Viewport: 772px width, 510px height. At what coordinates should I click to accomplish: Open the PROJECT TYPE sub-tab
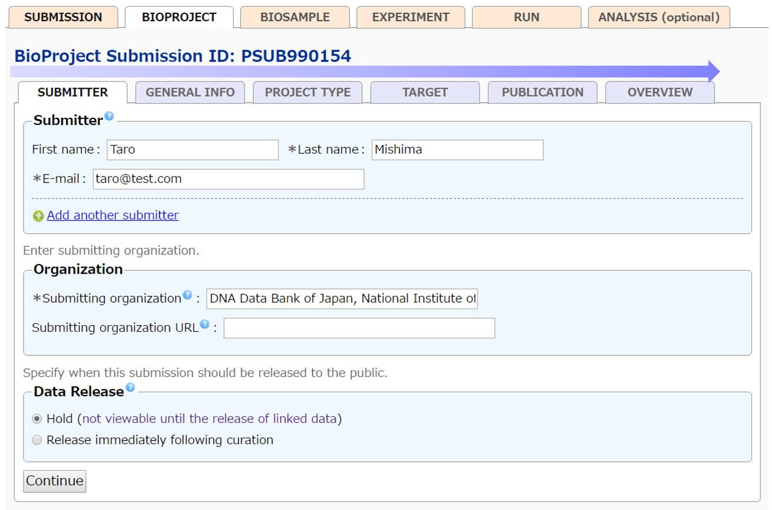(x=307, y=92)
